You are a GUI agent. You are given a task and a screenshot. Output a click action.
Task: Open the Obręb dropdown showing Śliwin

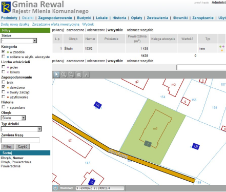click(13, 118)
